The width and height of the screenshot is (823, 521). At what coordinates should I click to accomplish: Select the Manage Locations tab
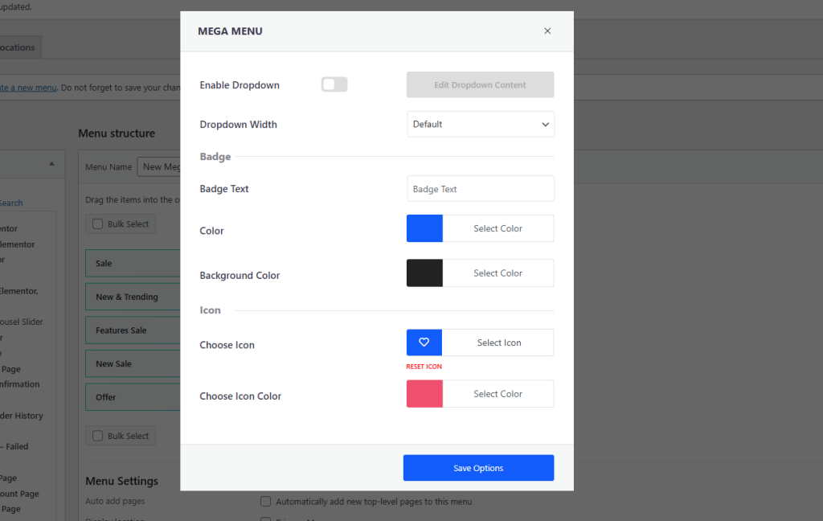18,47
